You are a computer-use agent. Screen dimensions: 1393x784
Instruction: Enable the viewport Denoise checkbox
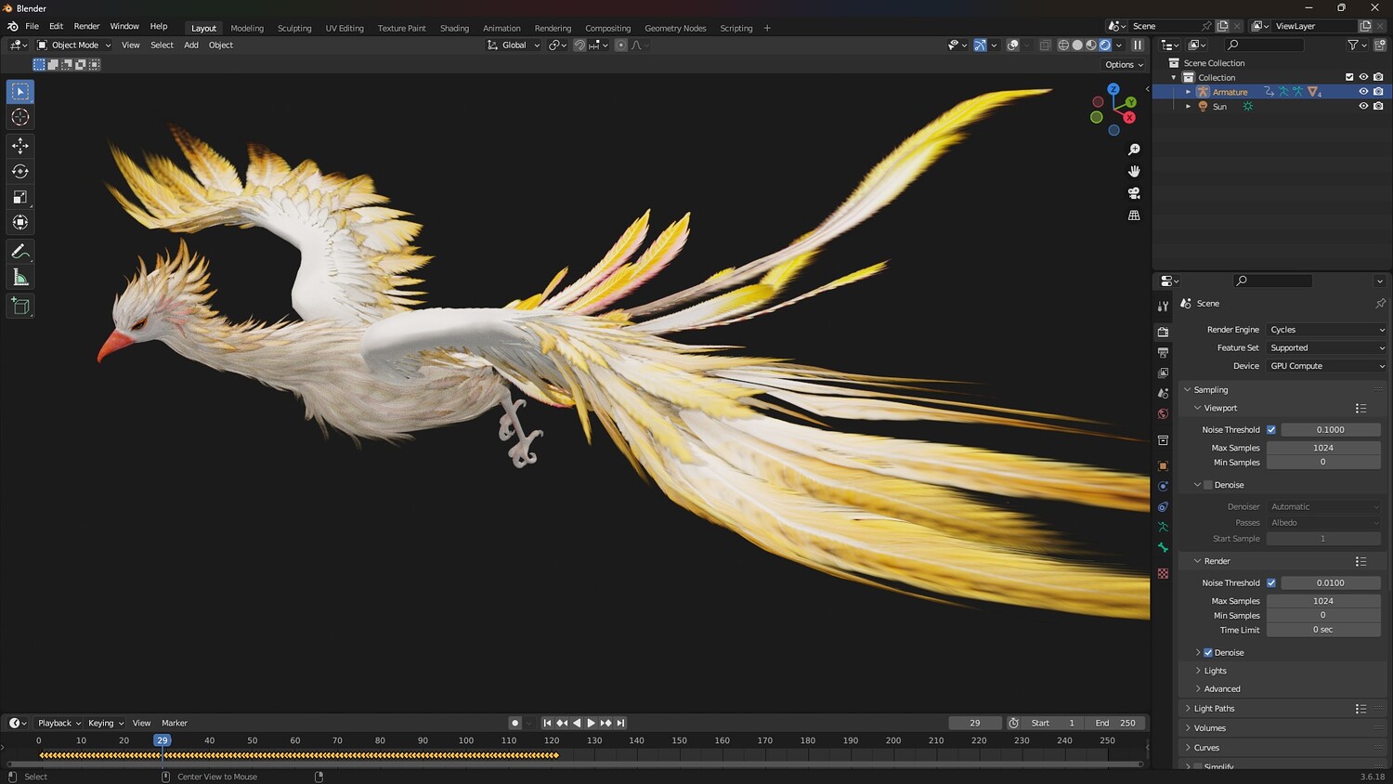(1208, 485)
